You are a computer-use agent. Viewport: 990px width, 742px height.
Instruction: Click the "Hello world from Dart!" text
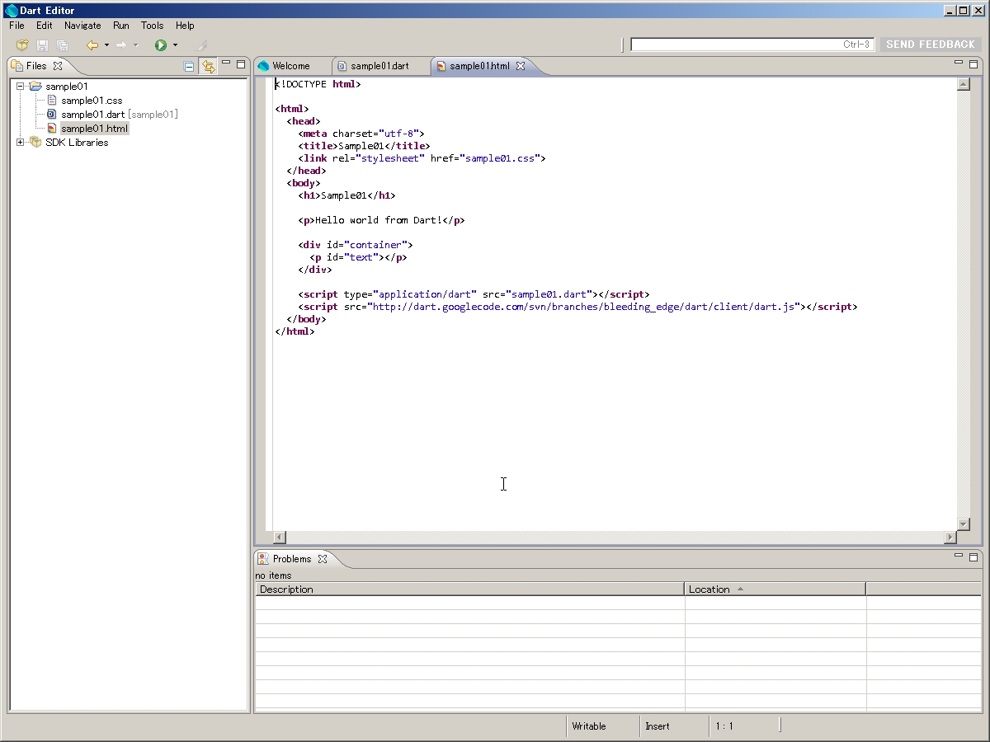point(379,220)
